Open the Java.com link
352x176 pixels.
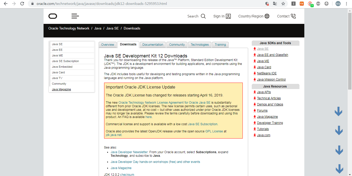[264, 135]
